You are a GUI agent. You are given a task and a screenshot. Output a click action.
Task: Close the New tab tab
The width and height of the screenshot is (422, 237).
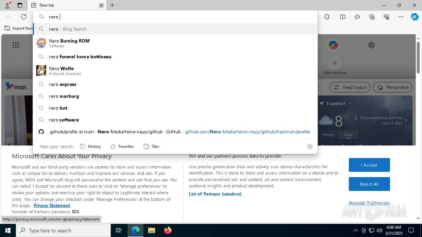(x=101, y=5)
